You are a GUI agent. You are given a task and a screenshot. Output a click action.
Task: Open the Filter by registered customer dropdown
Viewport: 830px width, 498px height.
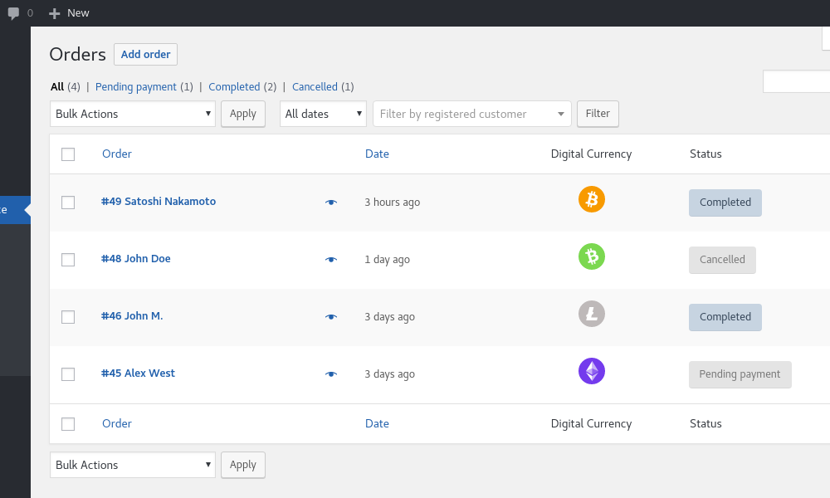pyautogui.click(x=471, y=114)
